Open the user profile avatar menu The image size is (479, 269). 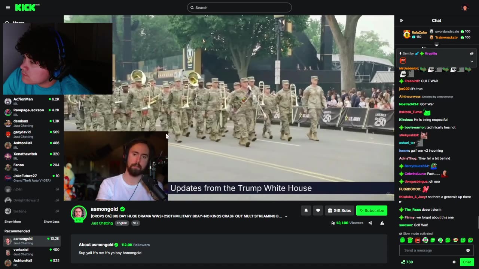[x=465, y=7]
